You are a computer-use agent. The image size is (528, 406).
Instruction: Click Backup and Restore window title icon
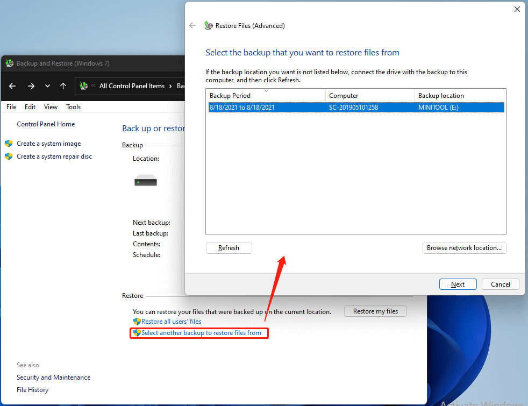click(x=10, y=63)
